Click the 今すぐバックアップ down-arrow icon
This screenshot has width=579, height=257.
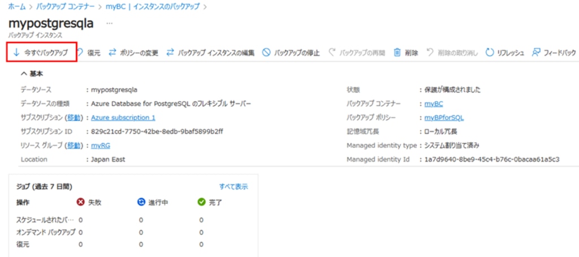pyautogui.click(x=16, y=53)
